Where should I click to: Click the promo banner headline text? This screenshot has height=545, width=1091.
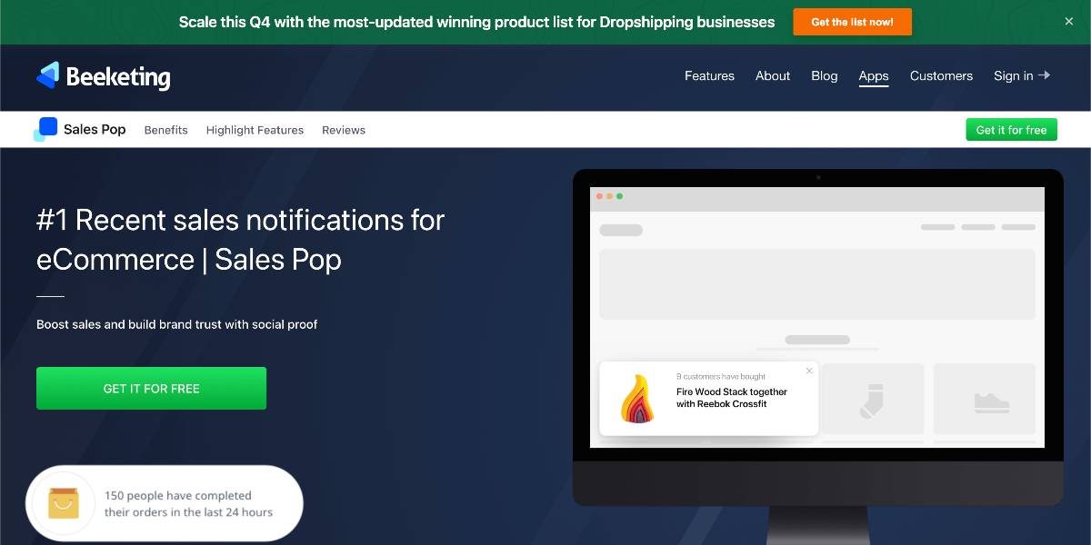point(476,22)
